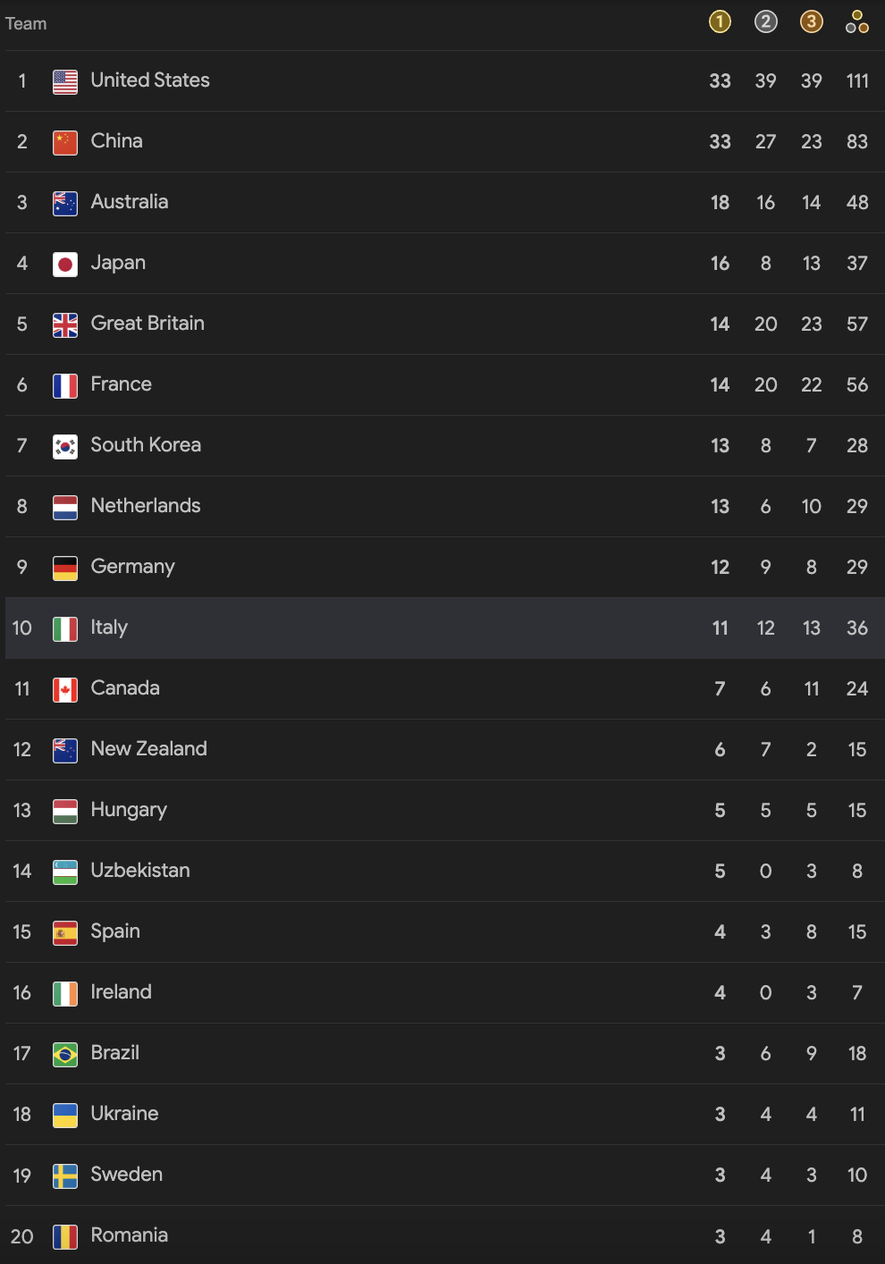Viewport: 885px width, 1264px height.
Task: Click the Great Britain flag icon
Action: (65, 324)
